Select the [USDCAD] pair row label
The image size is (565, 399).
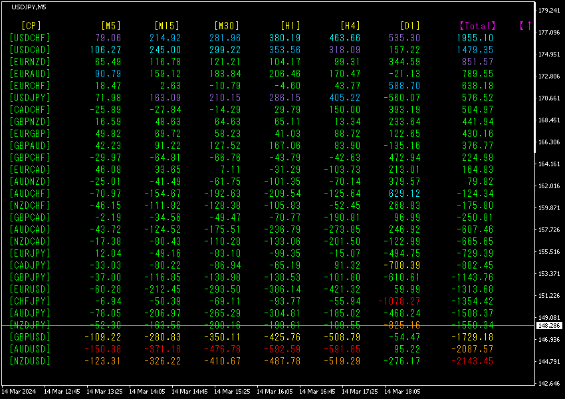coord(30,50)
